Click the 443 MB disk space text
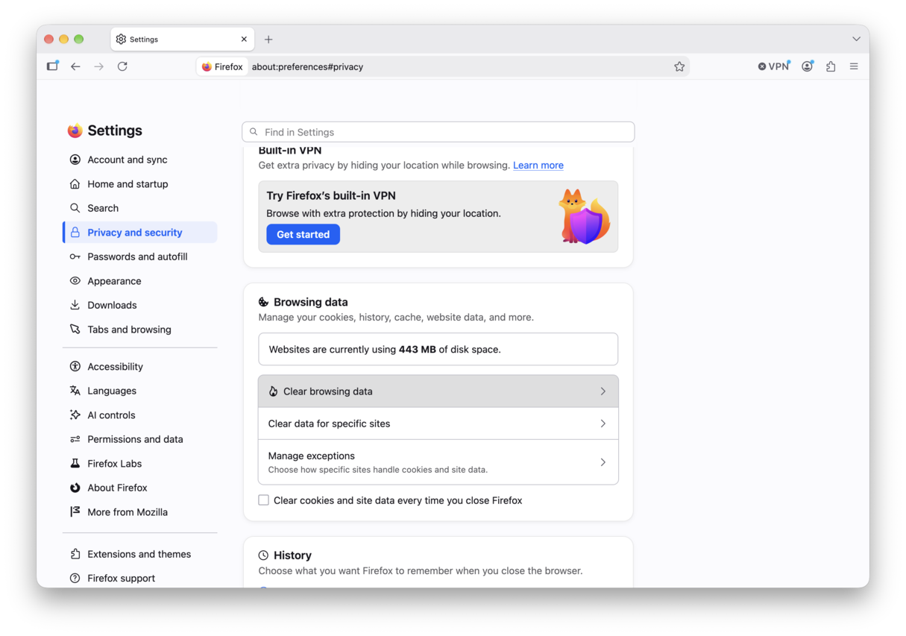The height and width of the screenshot is (636, 906). click(418, 349)
